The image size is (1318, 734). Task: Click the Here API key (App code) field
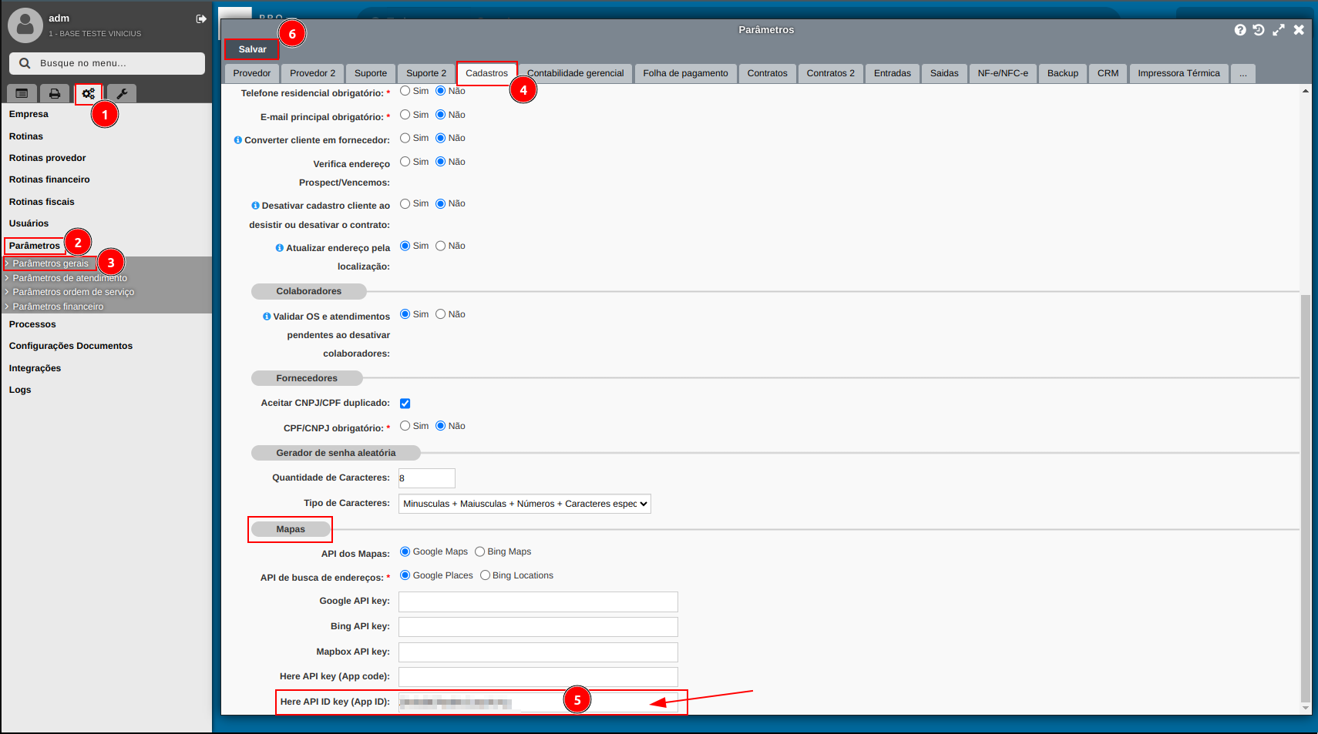[x=538, y=677]
